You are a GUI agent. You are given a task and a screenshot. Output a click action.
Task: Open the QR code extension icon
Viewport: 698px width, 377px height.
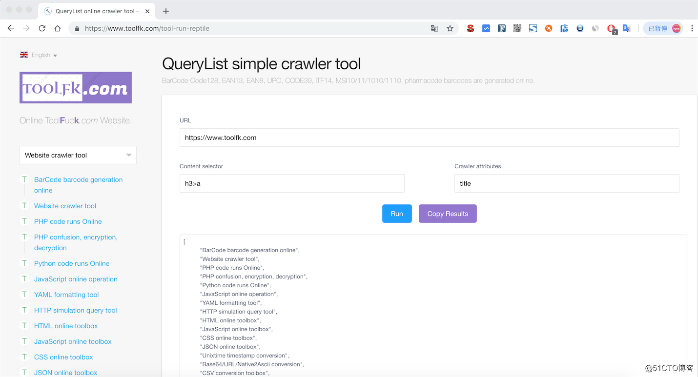(517, 28)
